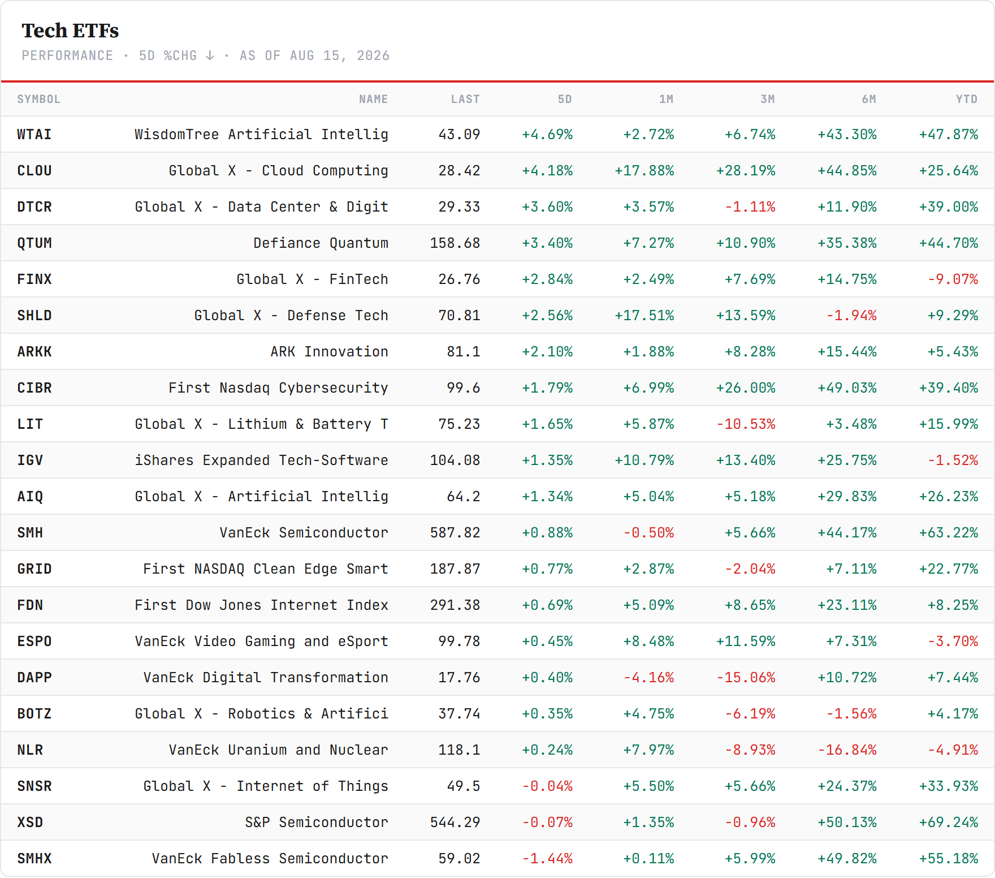This screenshot has width=995, height=878.
Task: Click the -4.16% 1M value for DAPP
Action: click(x=648, y=678)
